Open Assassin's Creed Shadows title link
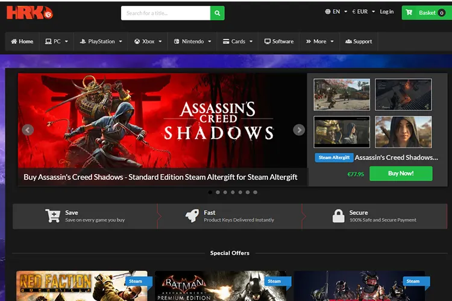The image size is (452, 301). 397,158
